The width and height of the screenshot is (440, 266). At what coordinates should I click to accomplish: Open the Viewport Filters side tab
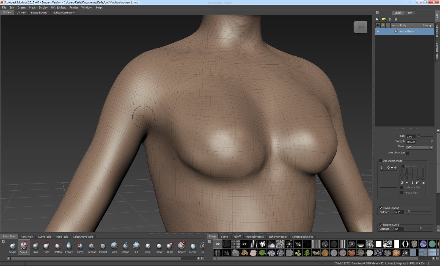point(437,51)
